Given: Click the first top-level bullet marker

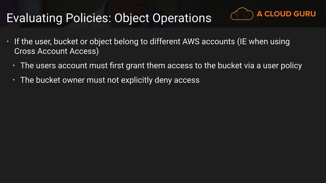Looking at the screenshot, I should [8, 41].
